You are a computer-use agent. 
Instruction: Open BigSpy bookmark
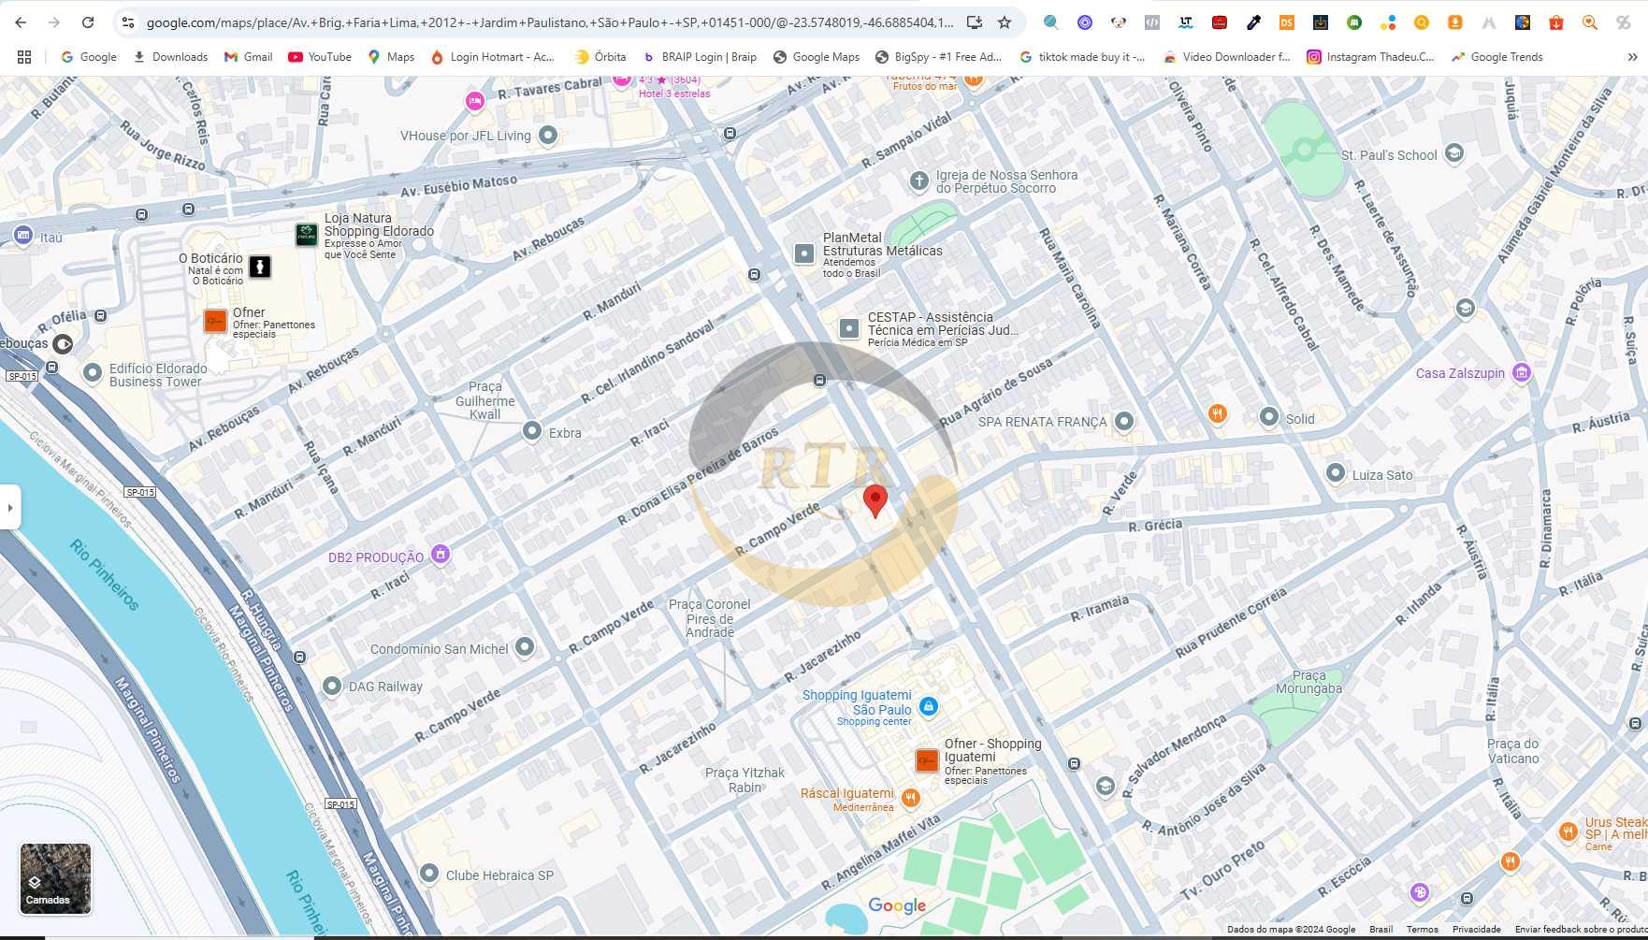(x=938, y=57)
